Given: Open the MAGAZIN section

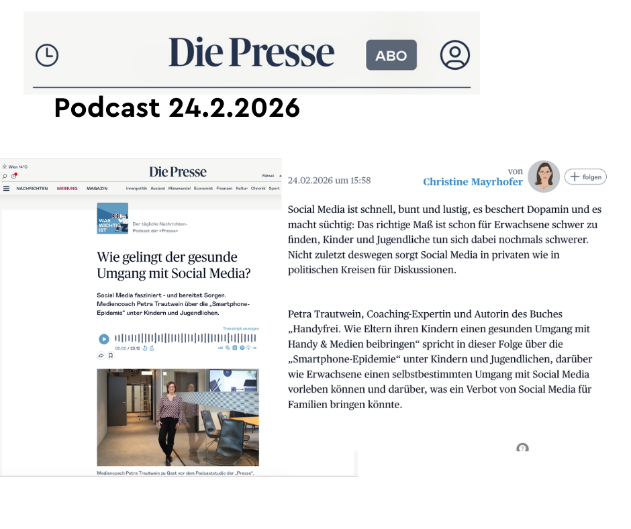Looking at the screenshot, I should 97,189.
